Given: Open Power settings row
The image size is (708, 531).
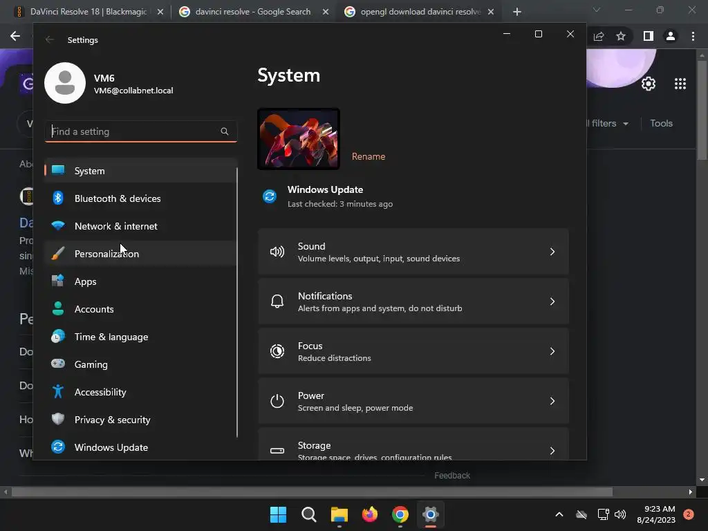Looking at the screenshot, I should tap(413, 401).
